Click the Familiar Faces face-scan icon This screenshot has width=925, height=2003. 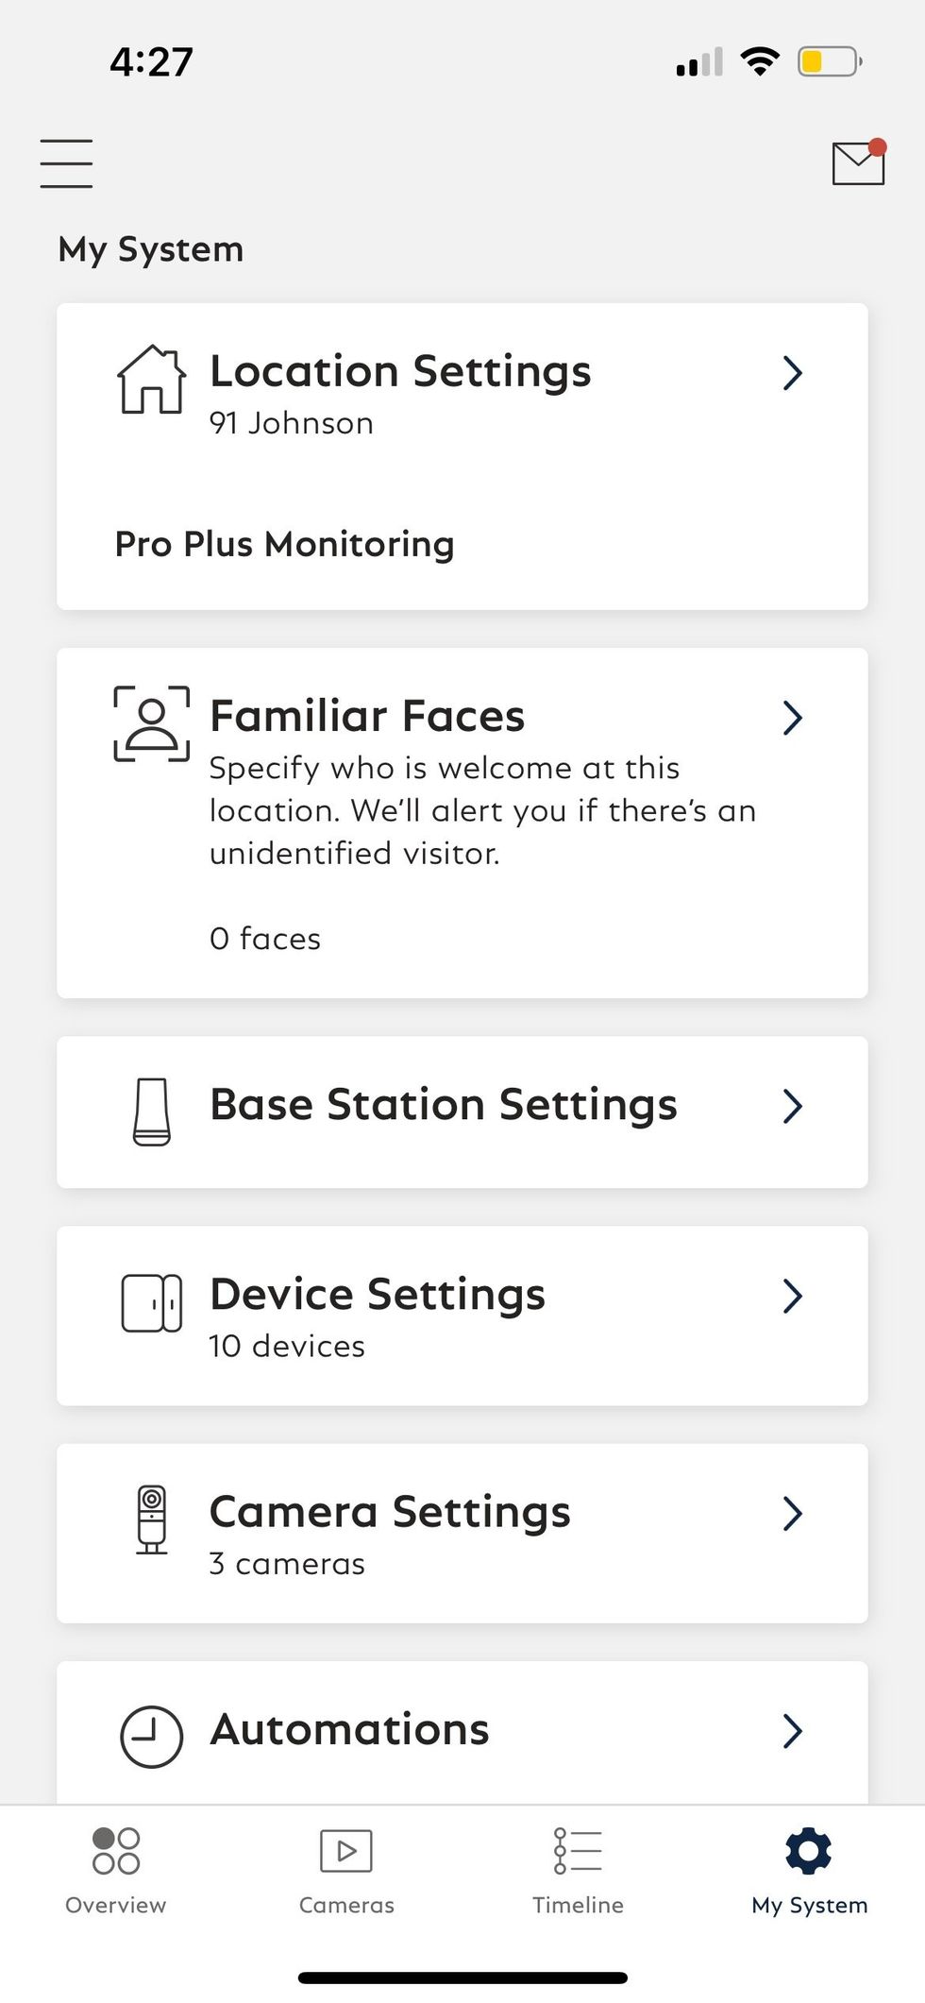(151, 720)
